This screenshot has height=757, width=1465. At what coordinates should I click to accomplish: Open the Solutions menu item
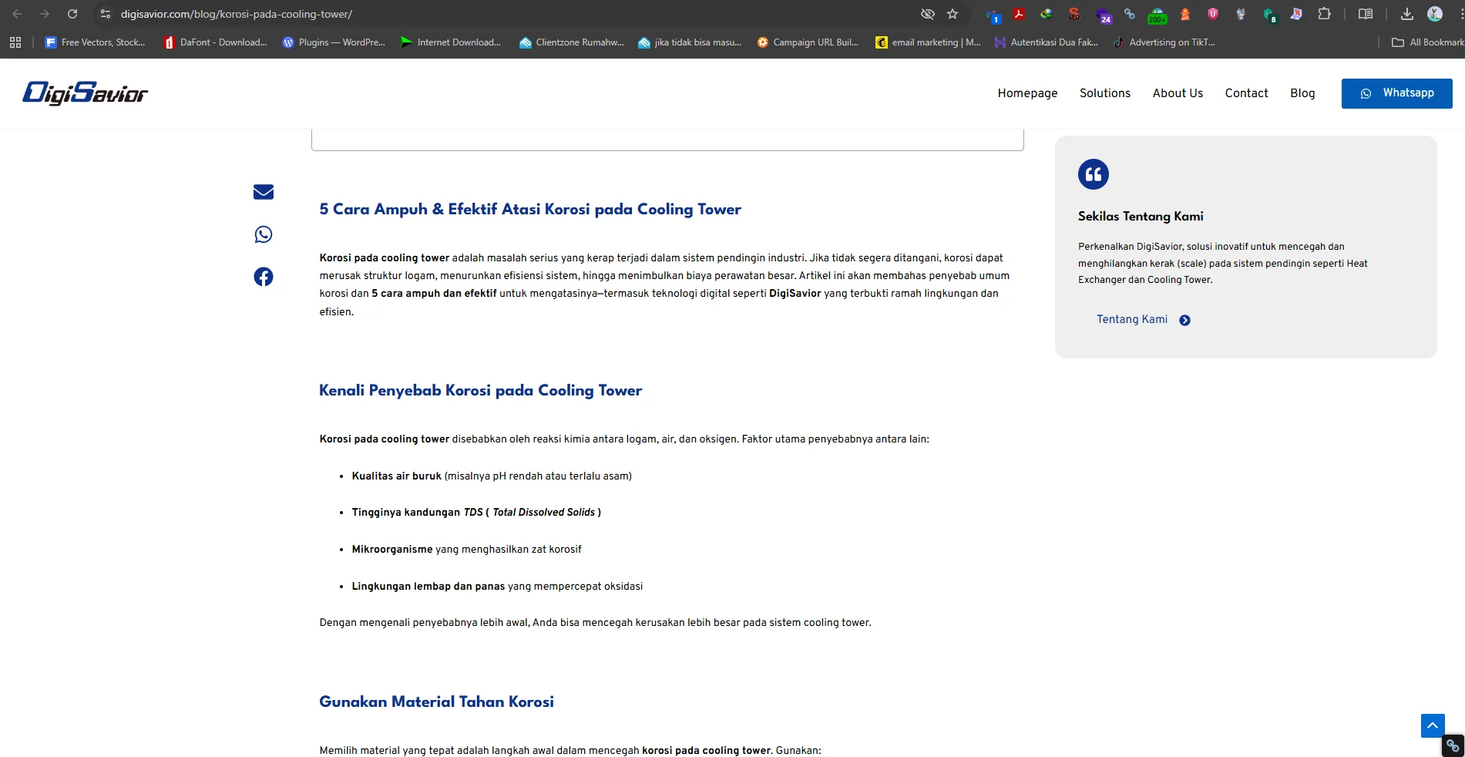[1104, 93]
